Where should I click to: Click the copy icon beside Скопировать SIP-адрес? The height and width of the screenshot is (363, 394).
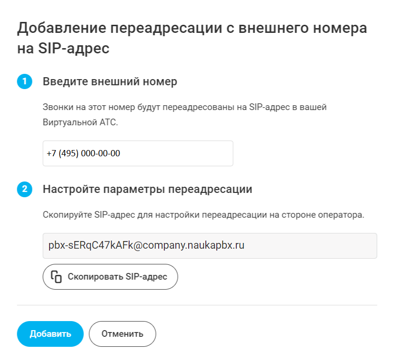coord(56,277)
